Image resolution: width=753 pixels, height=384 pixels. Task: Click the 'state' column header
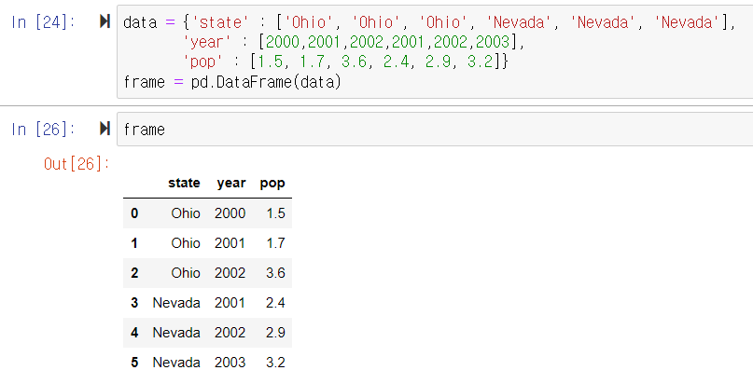click(184, 183)
